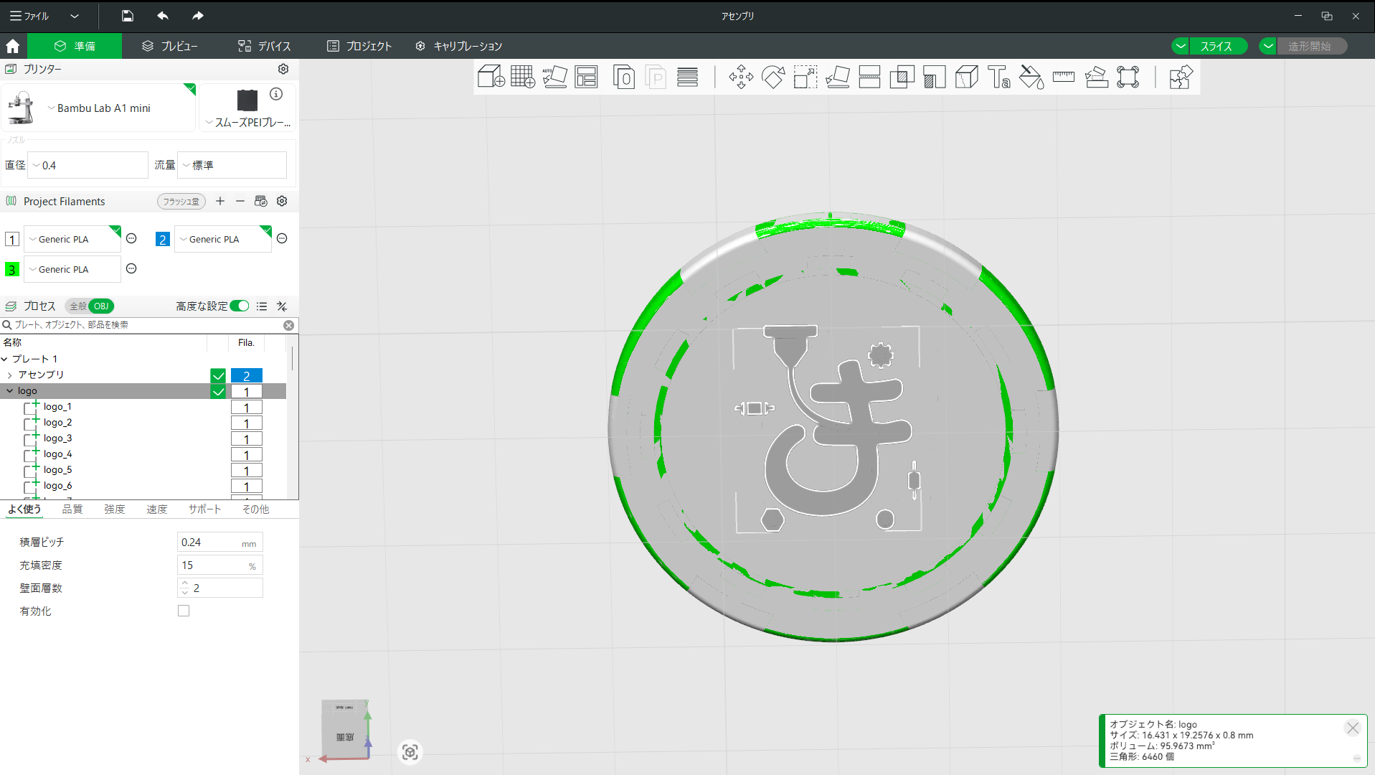Arrange all objects using the layout icon

click(x=586, y=77)
